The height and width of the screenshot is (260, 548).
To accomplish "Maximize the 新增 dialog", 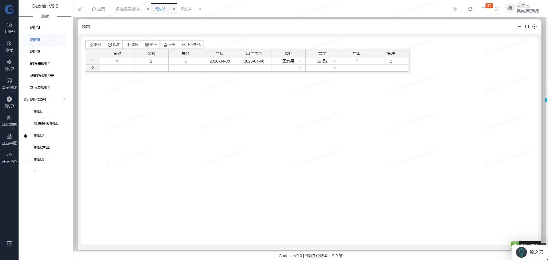I will pyautogui.click(x=527, y=26).
